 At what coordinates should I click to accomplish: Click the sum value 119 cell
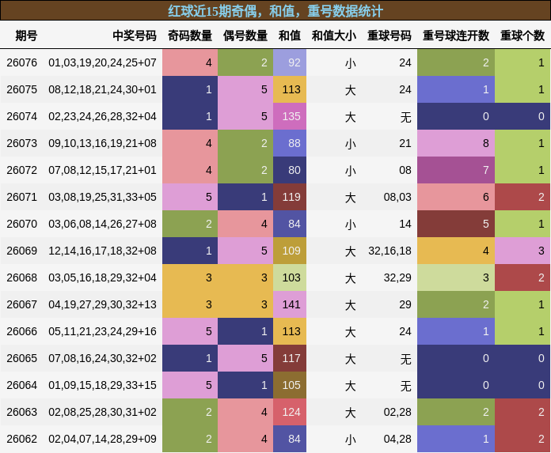coord(290,197)
